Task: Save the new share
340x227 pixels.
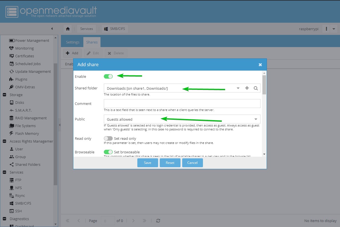Action: tap(148, 162)
